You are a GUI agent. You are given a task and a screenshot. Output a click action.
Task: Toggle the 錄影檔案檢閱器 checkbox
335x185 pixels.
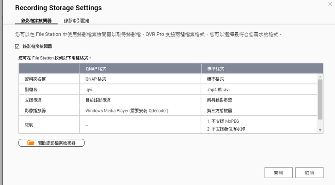17,46
